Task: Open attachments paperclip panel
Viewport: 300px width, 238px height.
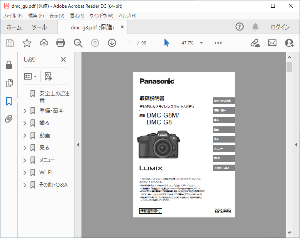Action: (9, 119)
